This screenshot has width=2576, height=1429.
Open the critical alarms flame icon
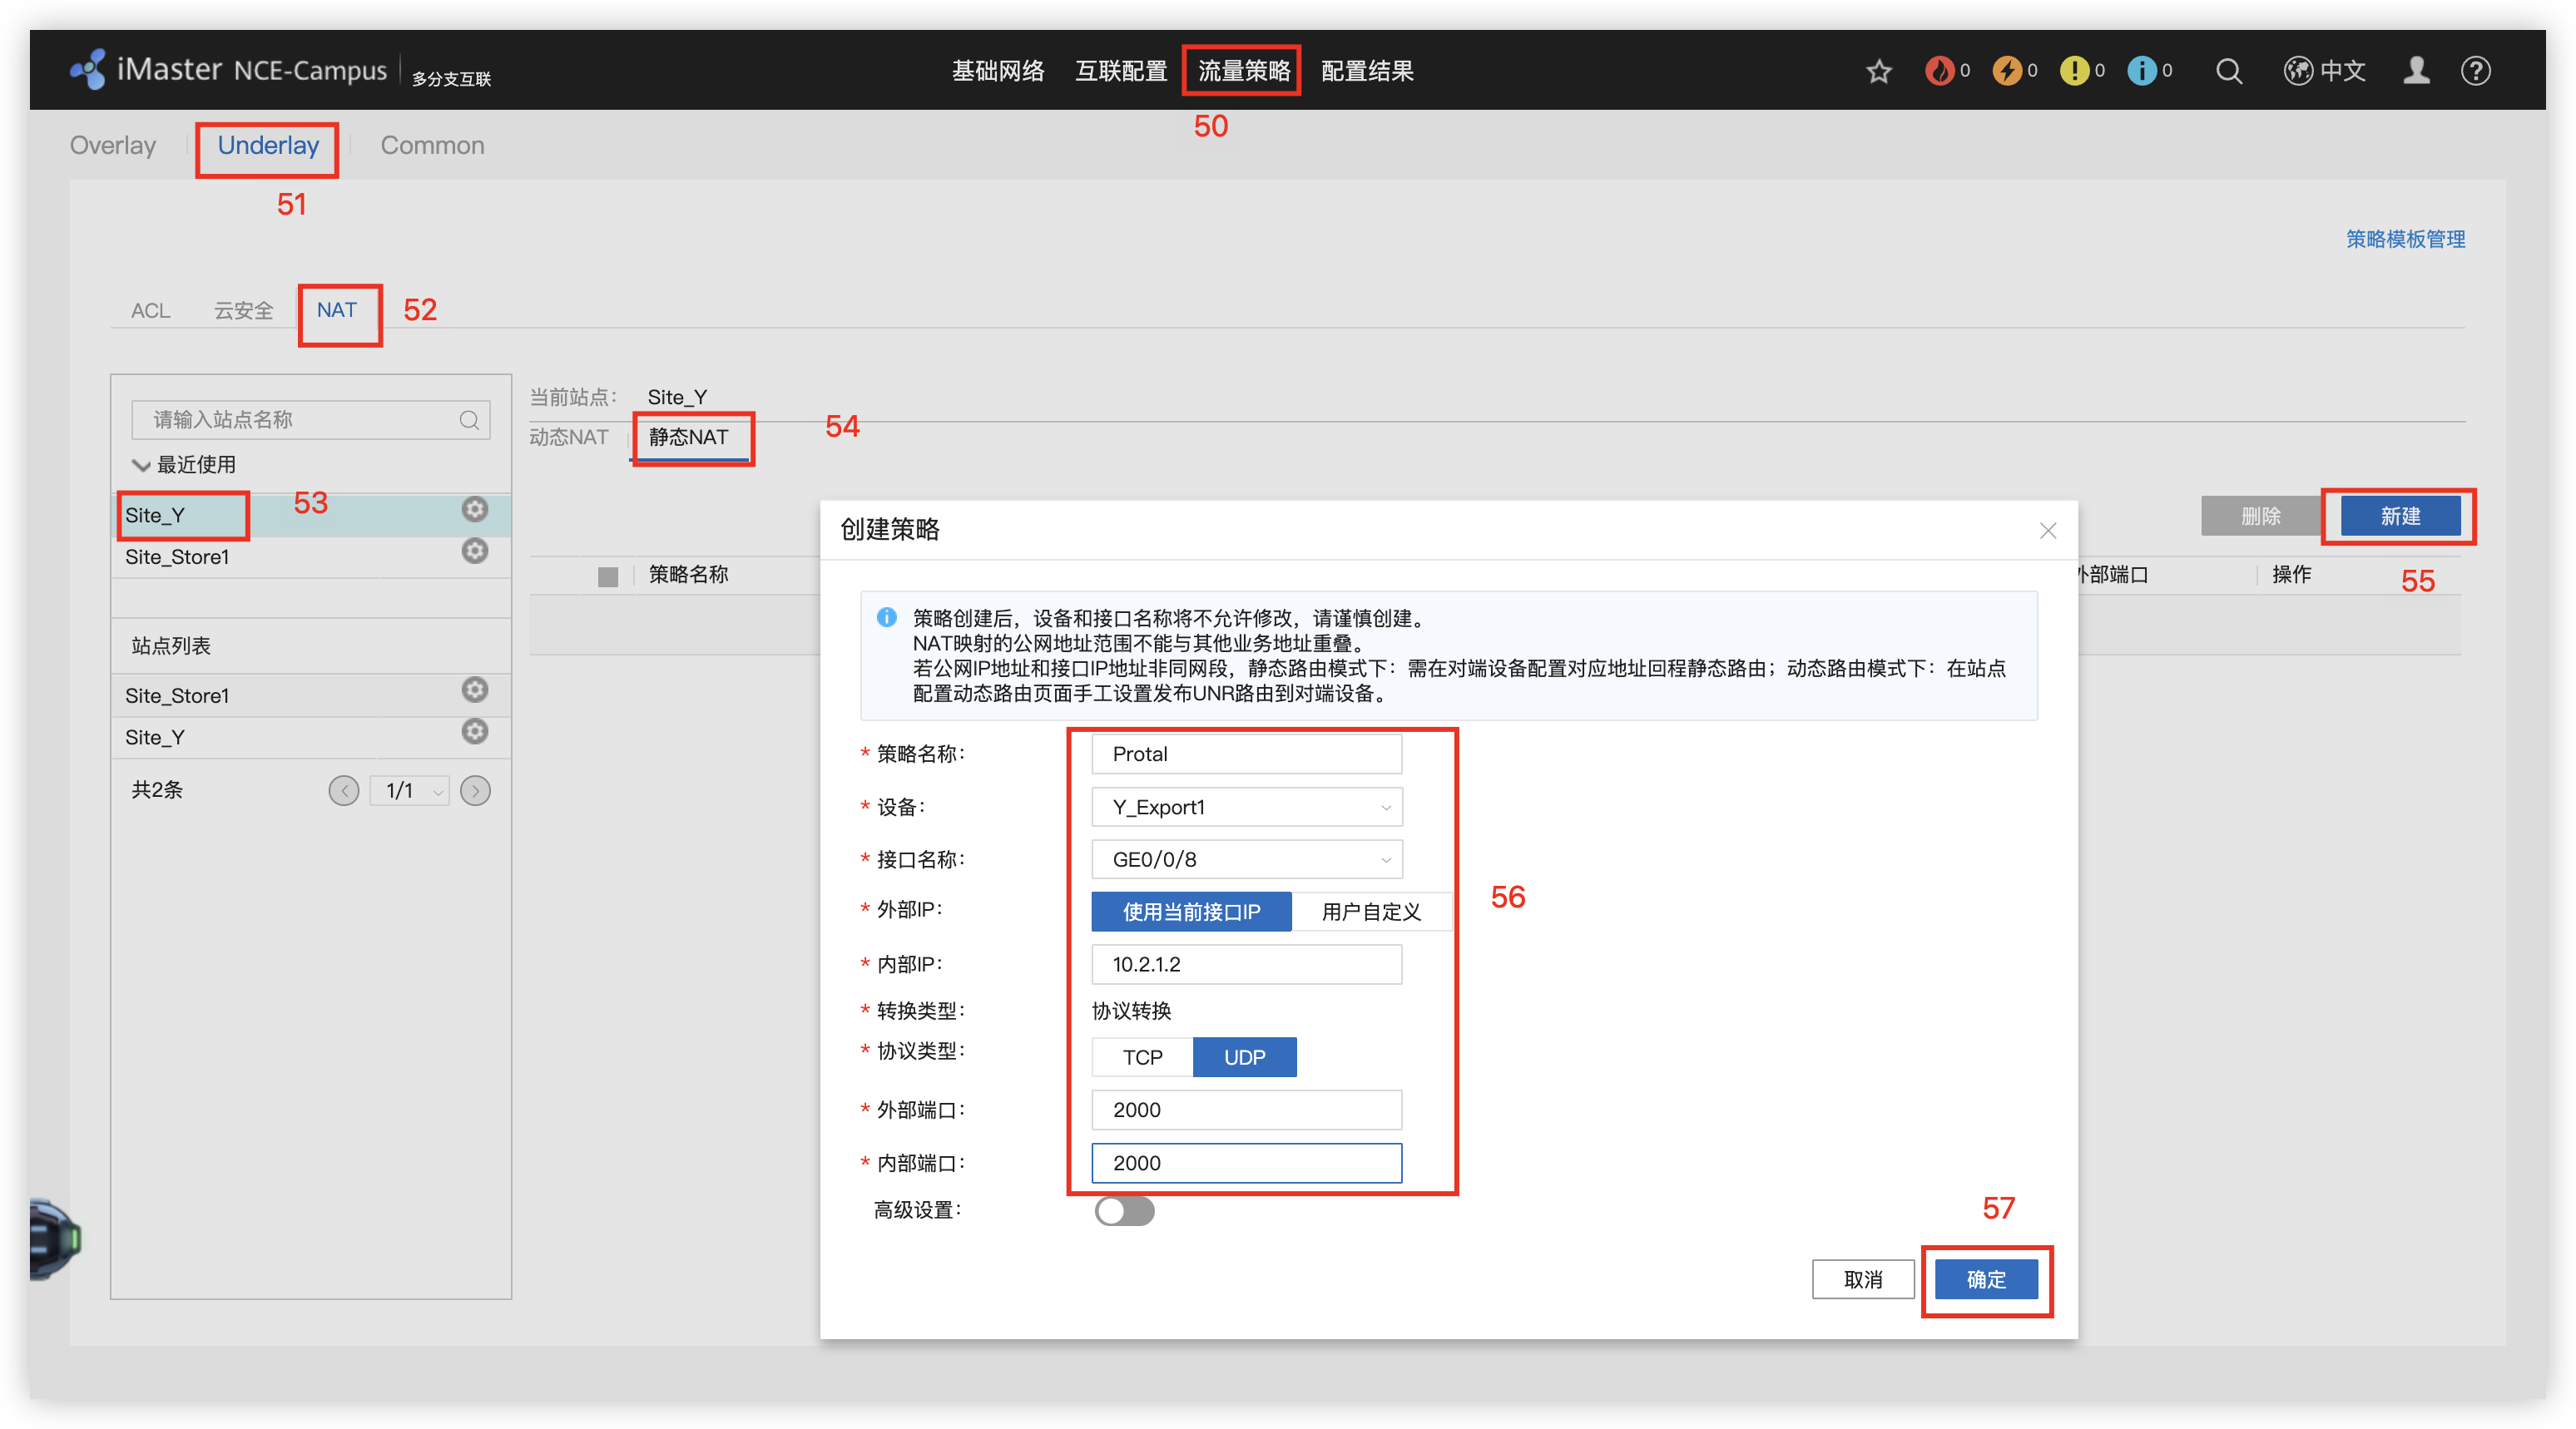click(x=1939, y=71)
